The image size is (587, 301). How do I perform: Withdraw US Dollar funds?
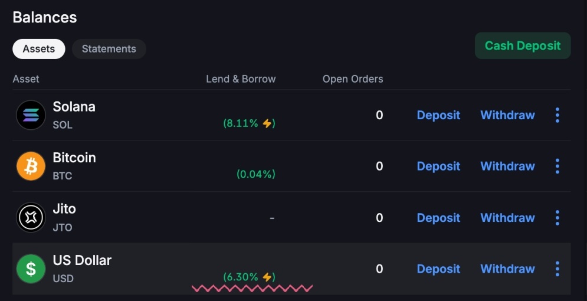pos(507,269)
